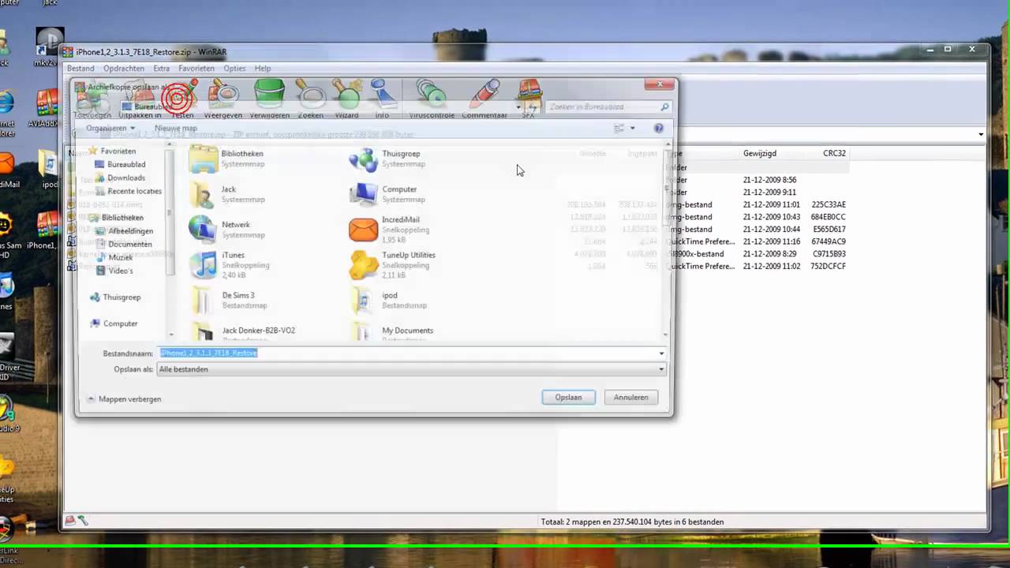The image size is (1010, 568).
Task: Open the Opslaan als file type dropdown
Action: coord(411,369)
